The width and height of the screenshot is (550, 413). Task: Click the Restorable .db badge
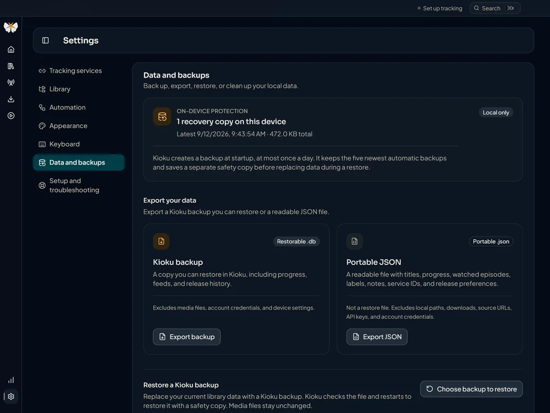click(x=297, y=241)
